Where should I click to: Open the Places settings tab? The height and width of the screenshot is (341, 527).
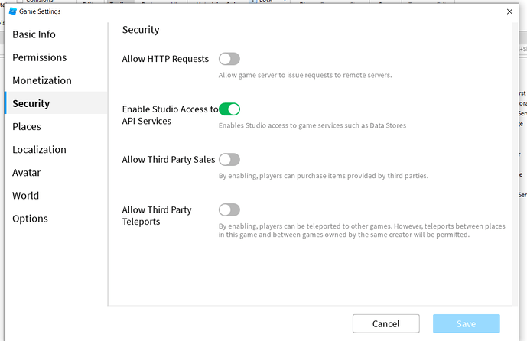pyautogui.click(x=27, y=126)
